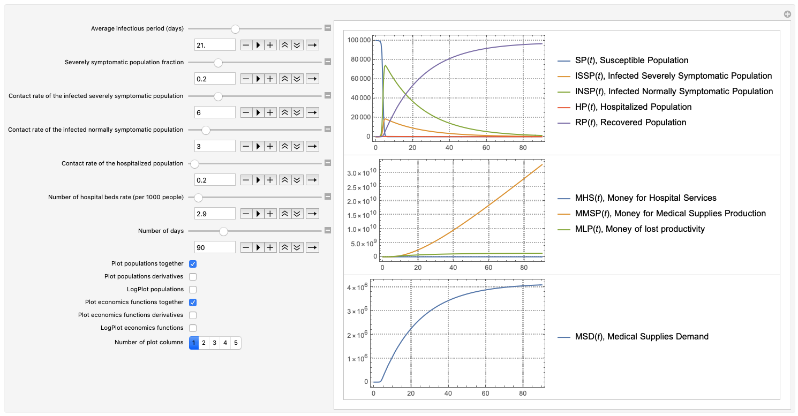Select 3 plot columns
This screenshot has width=798, height=416.
tap(214, 343)
